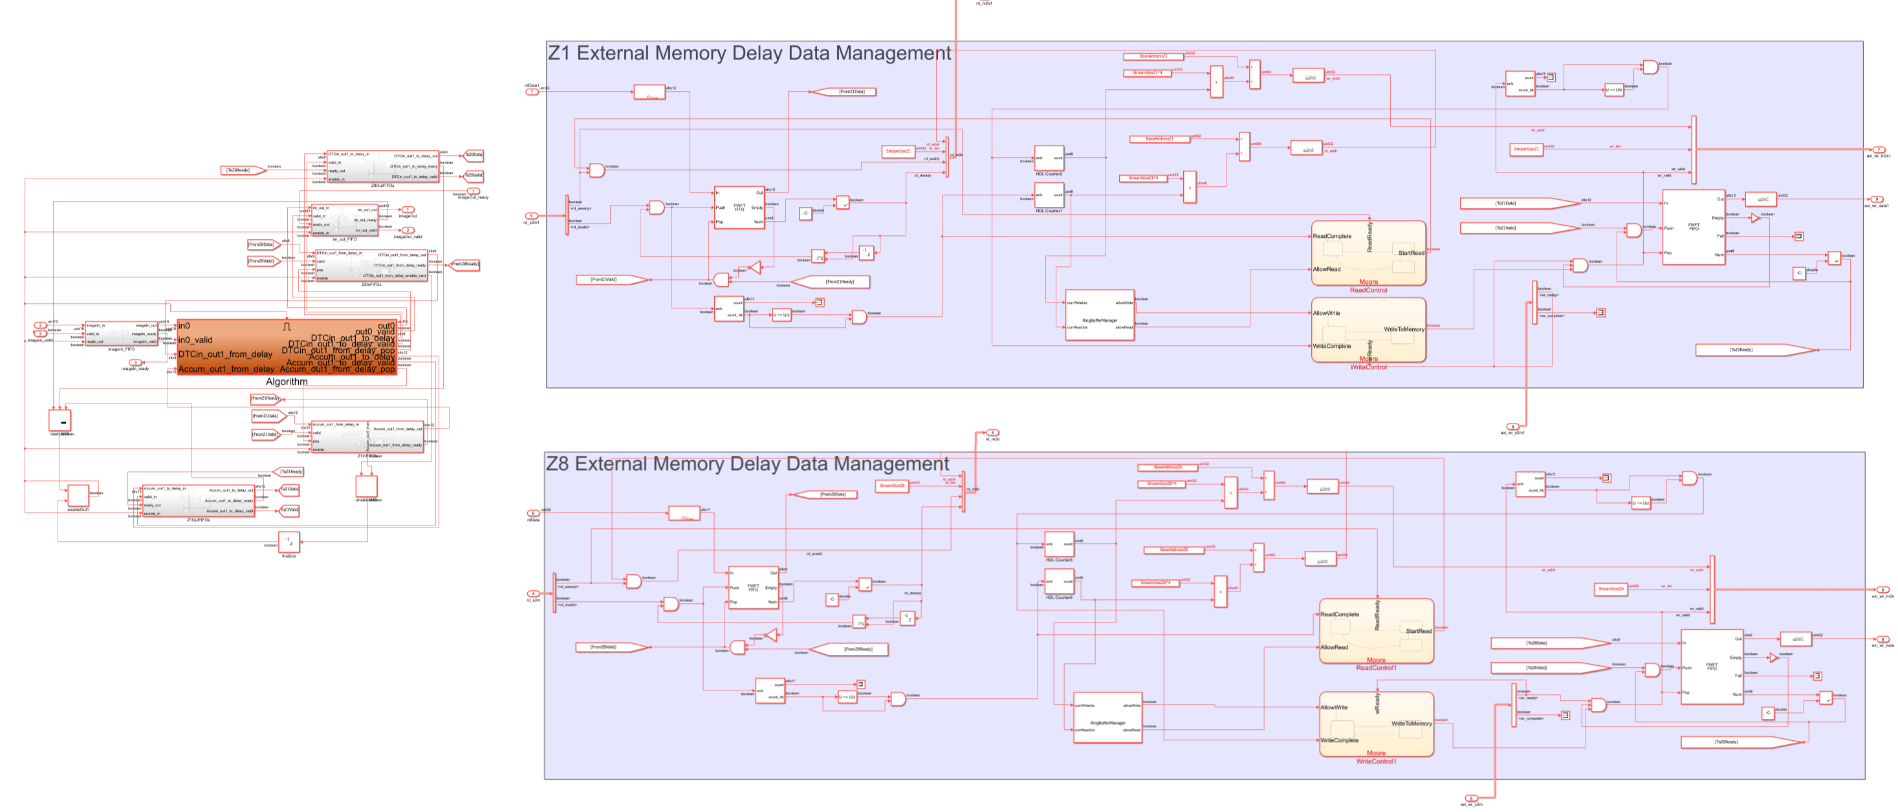Select the WriteControl Moore chart in Z1 area
1898x812 pixels.
pyautogui.click(x=1368, y=329)
